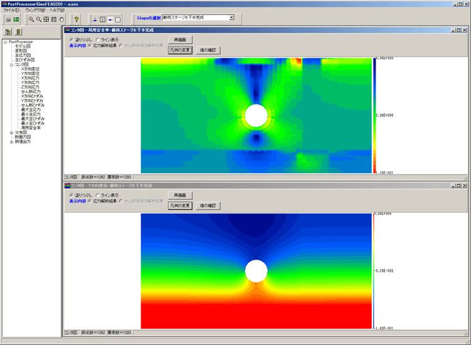
Task: Select Y方向変位 under コンタ図
Action: tap(30, 73)
